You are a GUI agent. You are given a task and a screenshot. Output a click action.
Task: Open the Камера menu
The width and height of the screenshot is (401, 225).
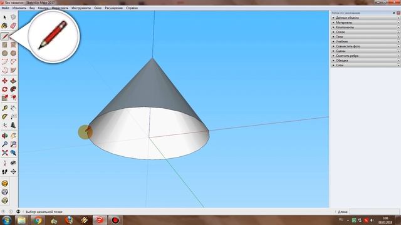tap(43, 8)
